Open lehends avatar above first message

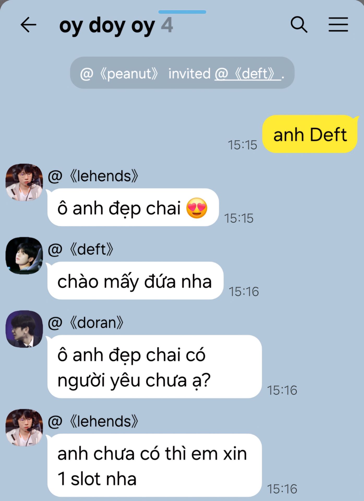click(x=24, y=182)
